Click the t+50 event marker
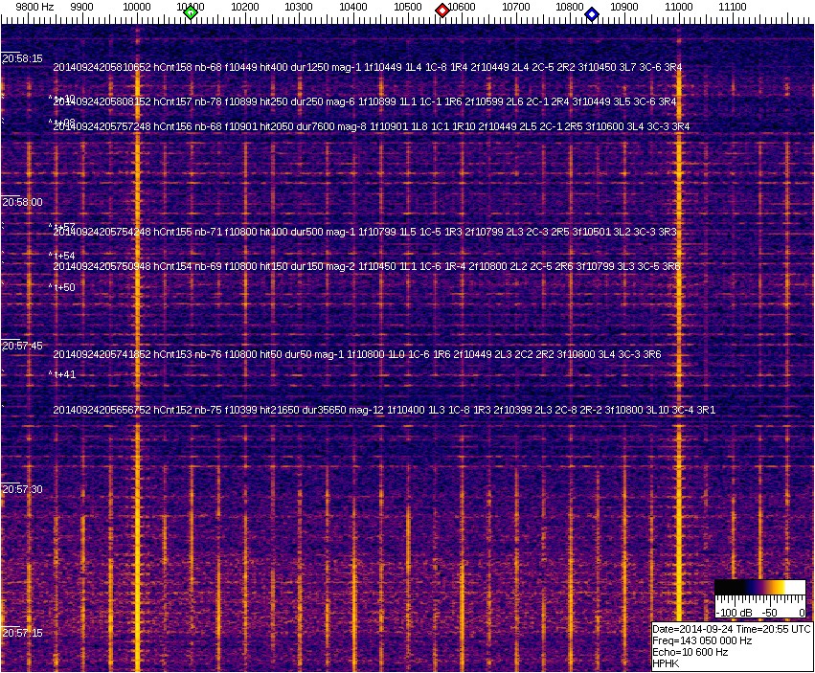The width and height of the screenshot is (815, 673). tap(63, 287)
